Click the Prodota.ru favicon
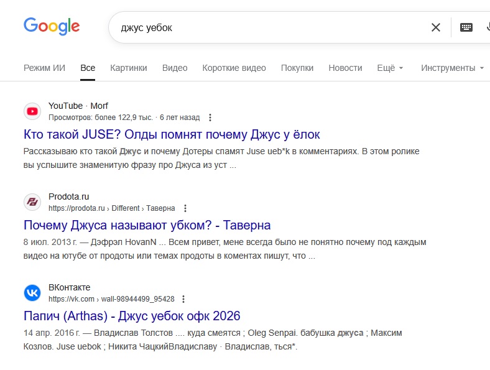The image size is (490, 370). tap(32, 202)
